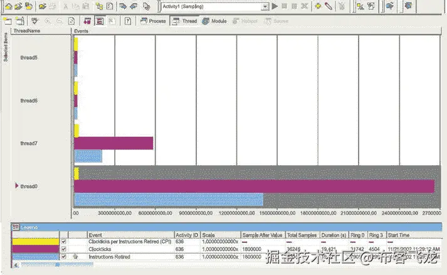The height and width of the screenshot is (275, 447).
Task: Click the open folder icon in the top toolbar
Action: pos(43,6)
